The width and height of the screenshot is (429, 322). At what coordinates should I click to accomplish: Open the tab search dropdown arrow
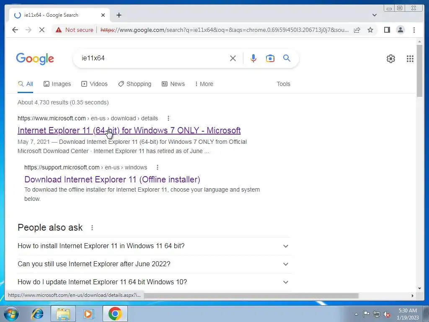pyautogui.click(x=374, y=15)
